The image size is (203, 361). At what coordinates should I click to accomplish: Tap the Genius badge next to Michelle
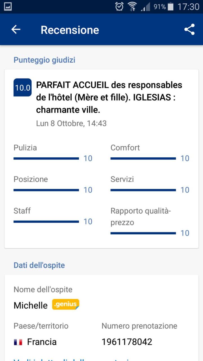[66, 304]
